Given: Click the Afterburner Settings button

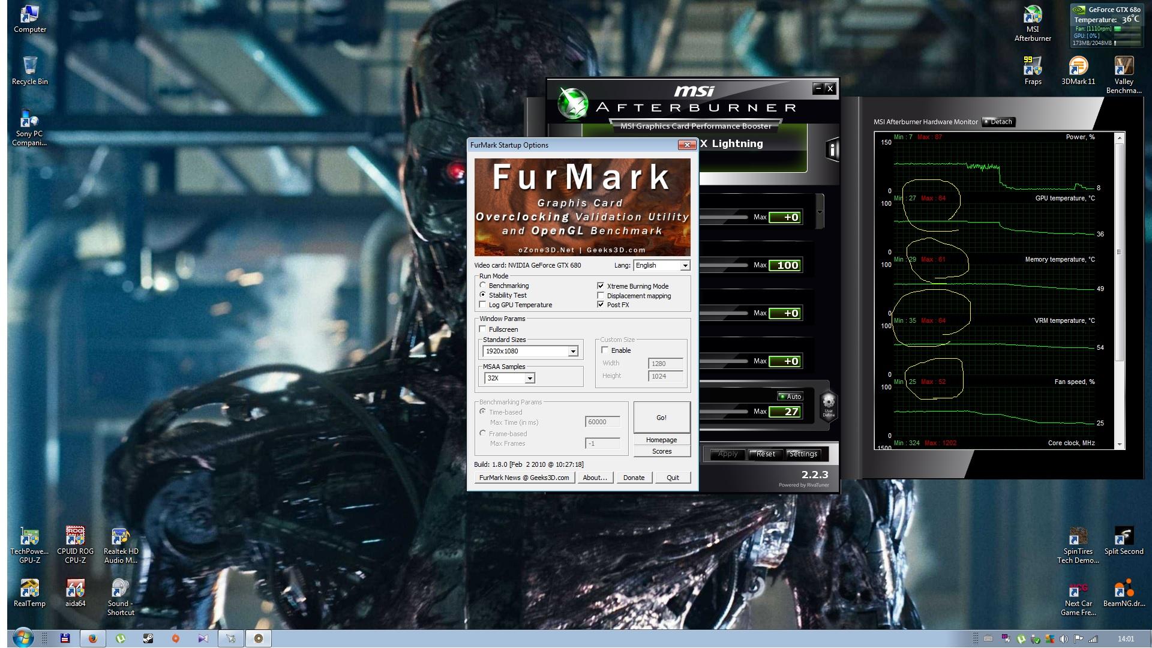Looking at the screenshot, I should (x=803, y=454).
